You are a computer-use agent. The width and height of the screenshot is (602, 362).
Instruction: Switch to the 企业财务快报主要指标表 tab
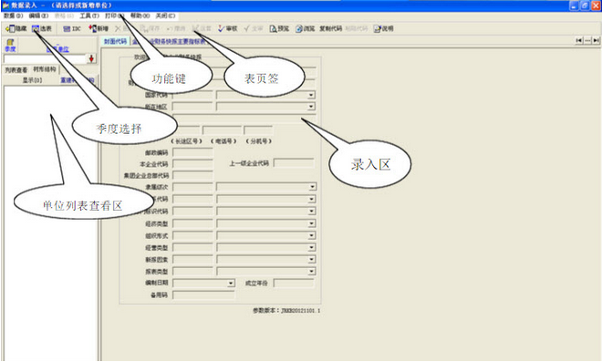point(170,41)
